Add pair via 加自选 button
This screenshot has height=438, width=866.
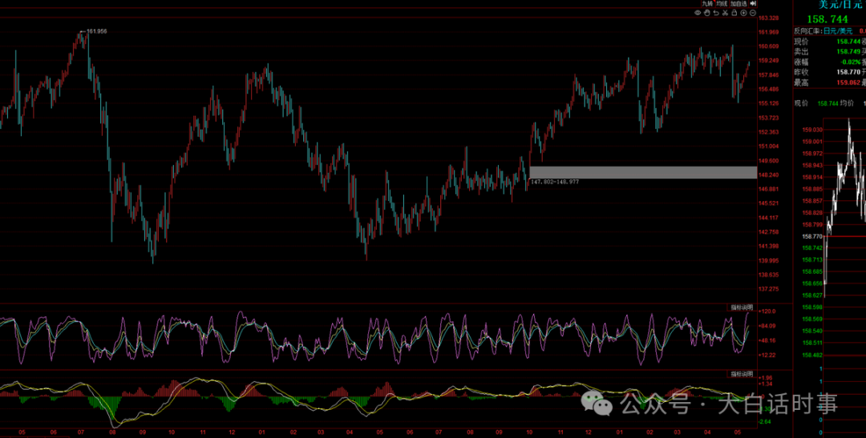pyautogui.click(x=739, y=4)
